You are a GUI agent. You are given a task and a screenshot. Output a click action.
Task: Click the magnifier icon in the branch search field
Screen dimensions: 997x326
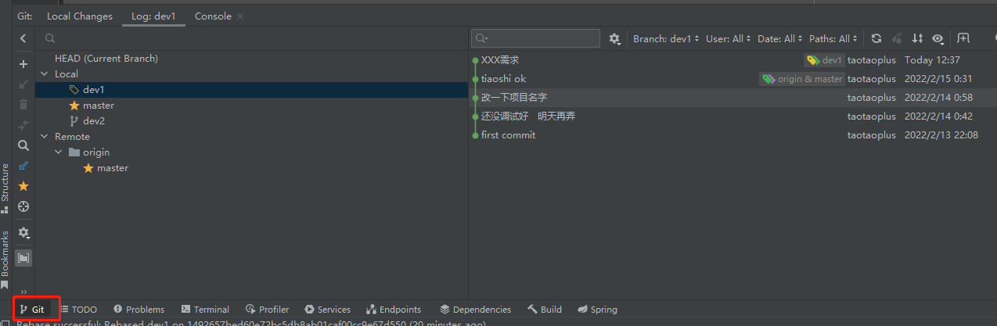50,38
